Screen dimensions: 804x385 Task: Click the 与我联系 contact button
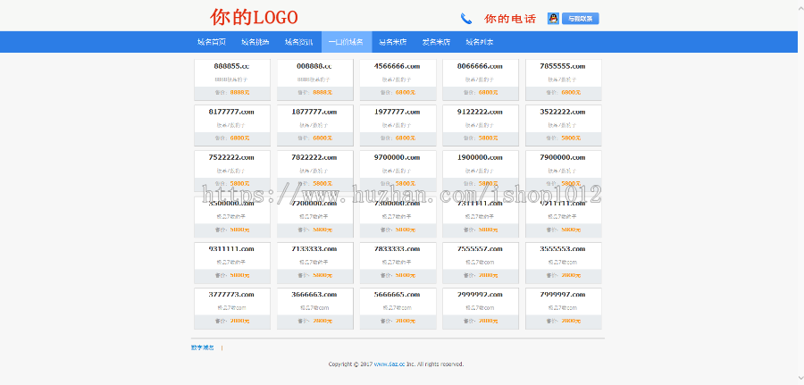pyautogui.click(x=581, y=19)
